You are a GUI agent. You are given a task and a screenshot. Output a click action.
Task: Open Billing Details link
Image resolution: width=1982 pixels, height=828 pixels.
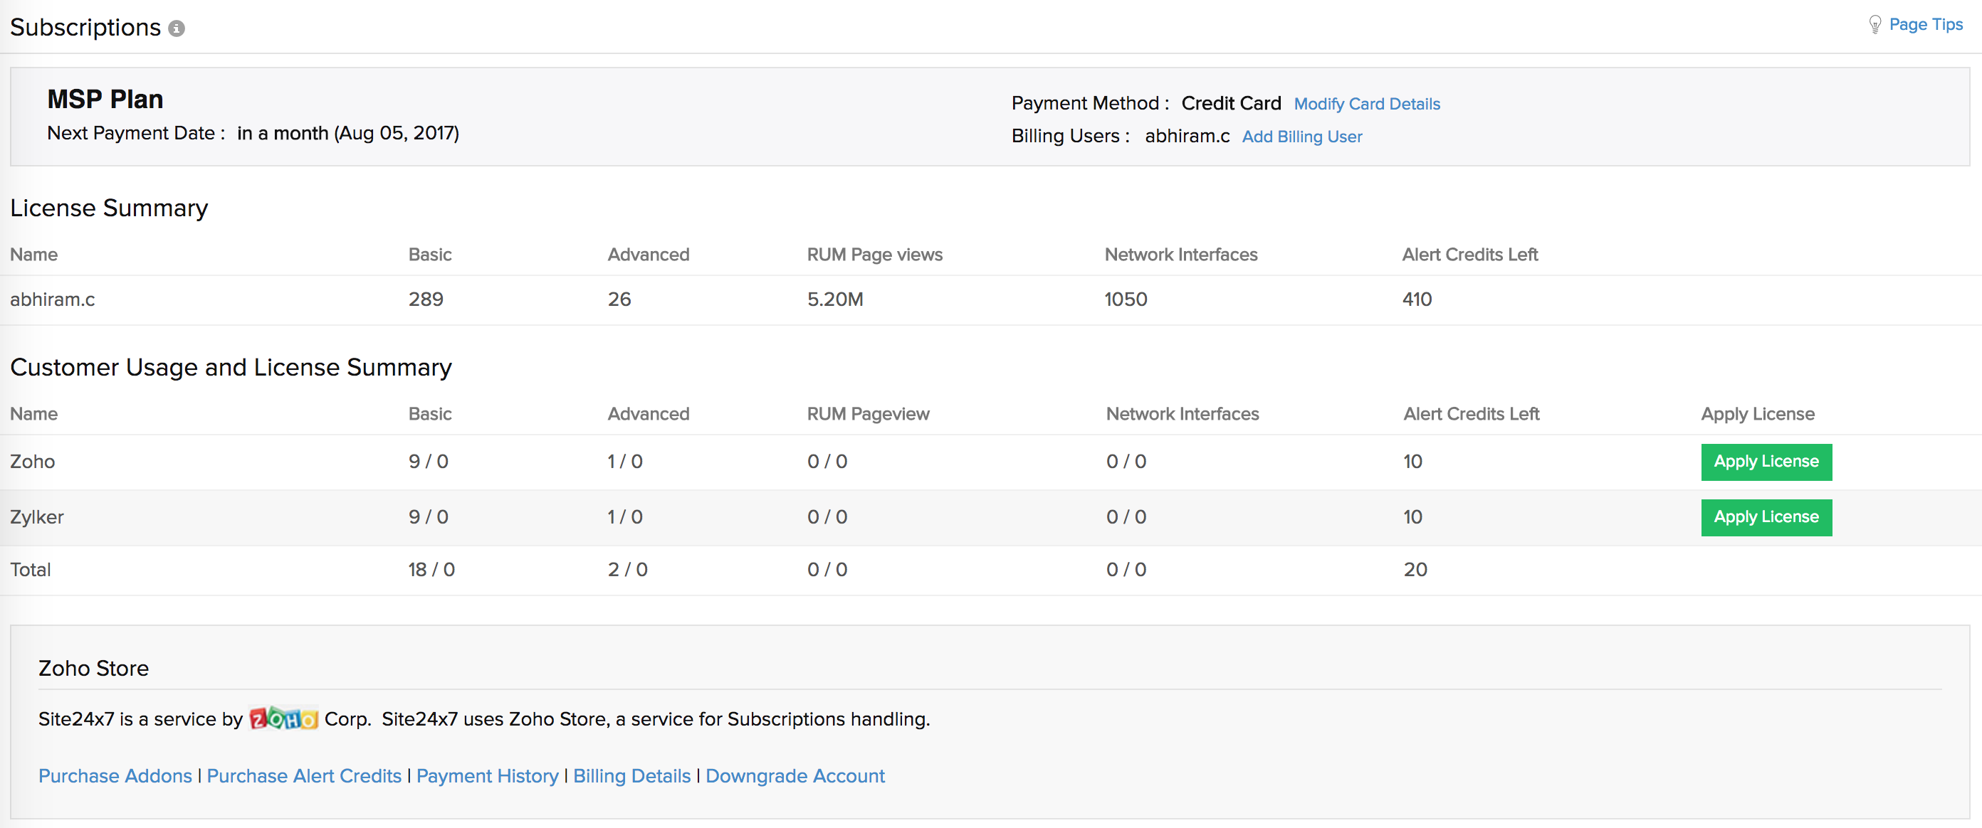point(631,776)
